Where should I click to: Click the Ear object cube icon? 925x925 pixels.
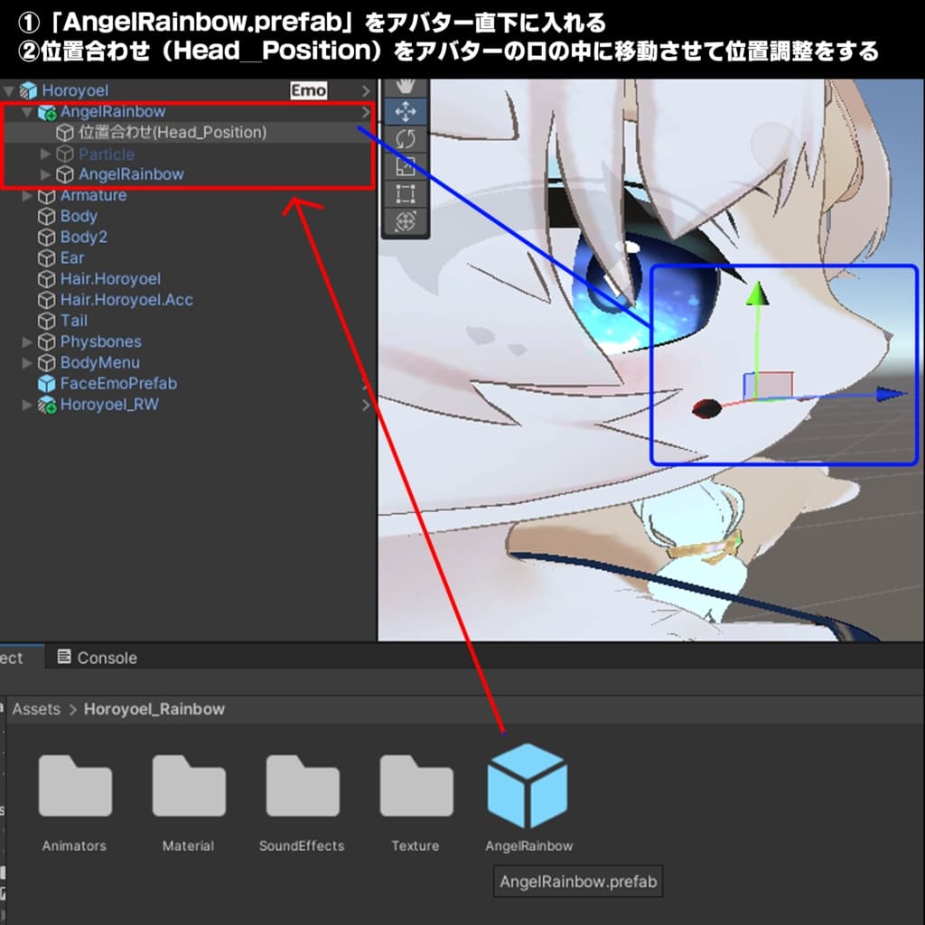[47, 258]
